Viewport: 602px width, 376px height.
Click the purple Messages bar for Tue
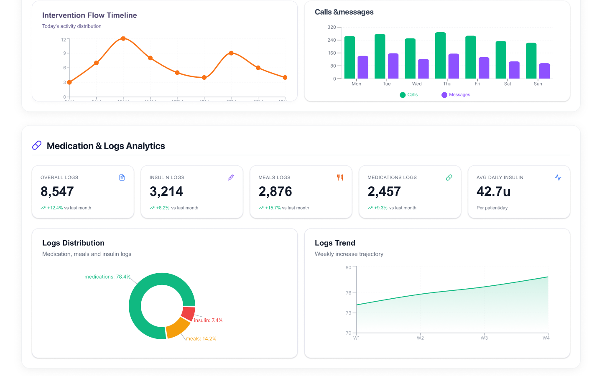tap(393, 66)
